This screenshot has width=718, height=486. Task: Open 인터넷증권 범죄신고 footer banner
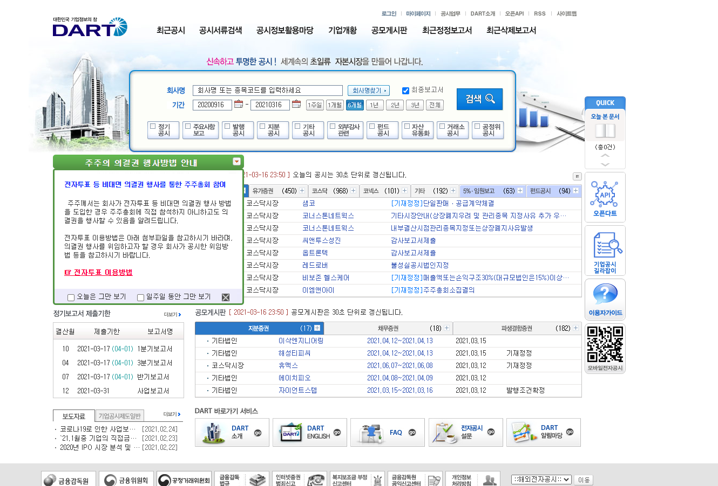(300, 479)
